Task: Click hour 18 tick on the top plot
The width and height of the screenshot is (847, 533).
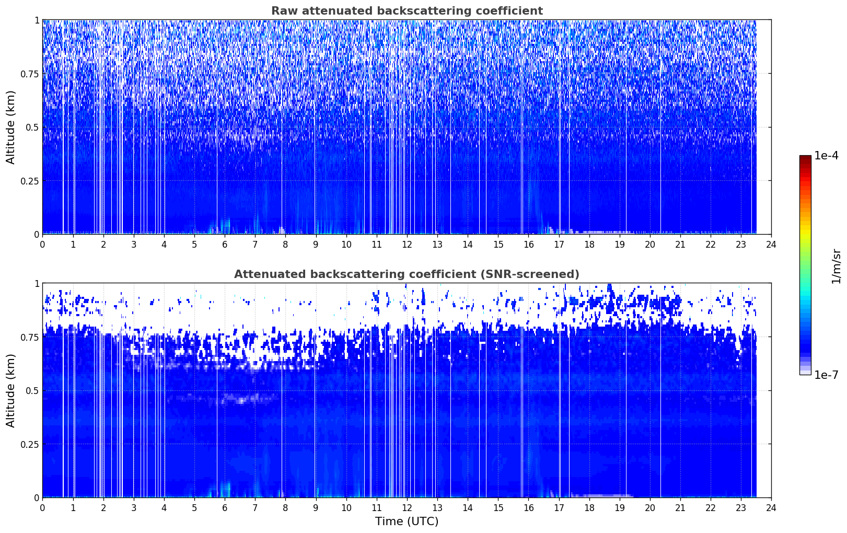Action: point(589,244)
